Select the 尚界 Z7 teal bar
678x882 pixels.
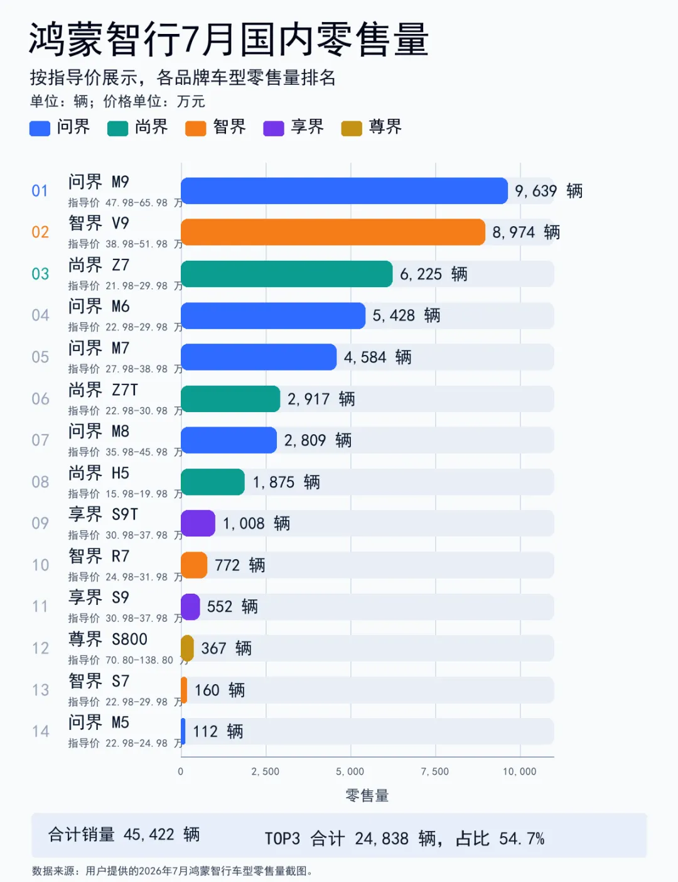pyautogui.click(x=286, y=274)
